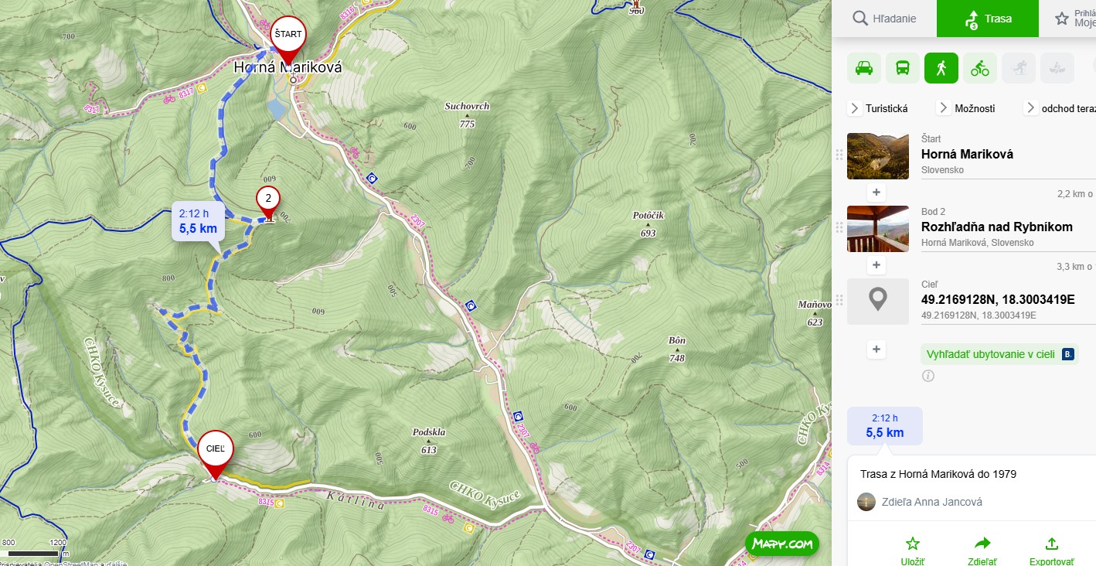Select the bicycle route mode icon
1096x566 pixels.
click(980, 68)
